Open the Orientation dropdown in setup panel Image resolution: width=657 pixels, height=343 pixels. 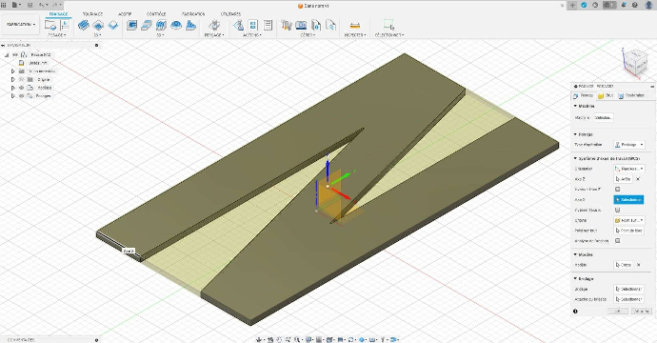(629, 169)
